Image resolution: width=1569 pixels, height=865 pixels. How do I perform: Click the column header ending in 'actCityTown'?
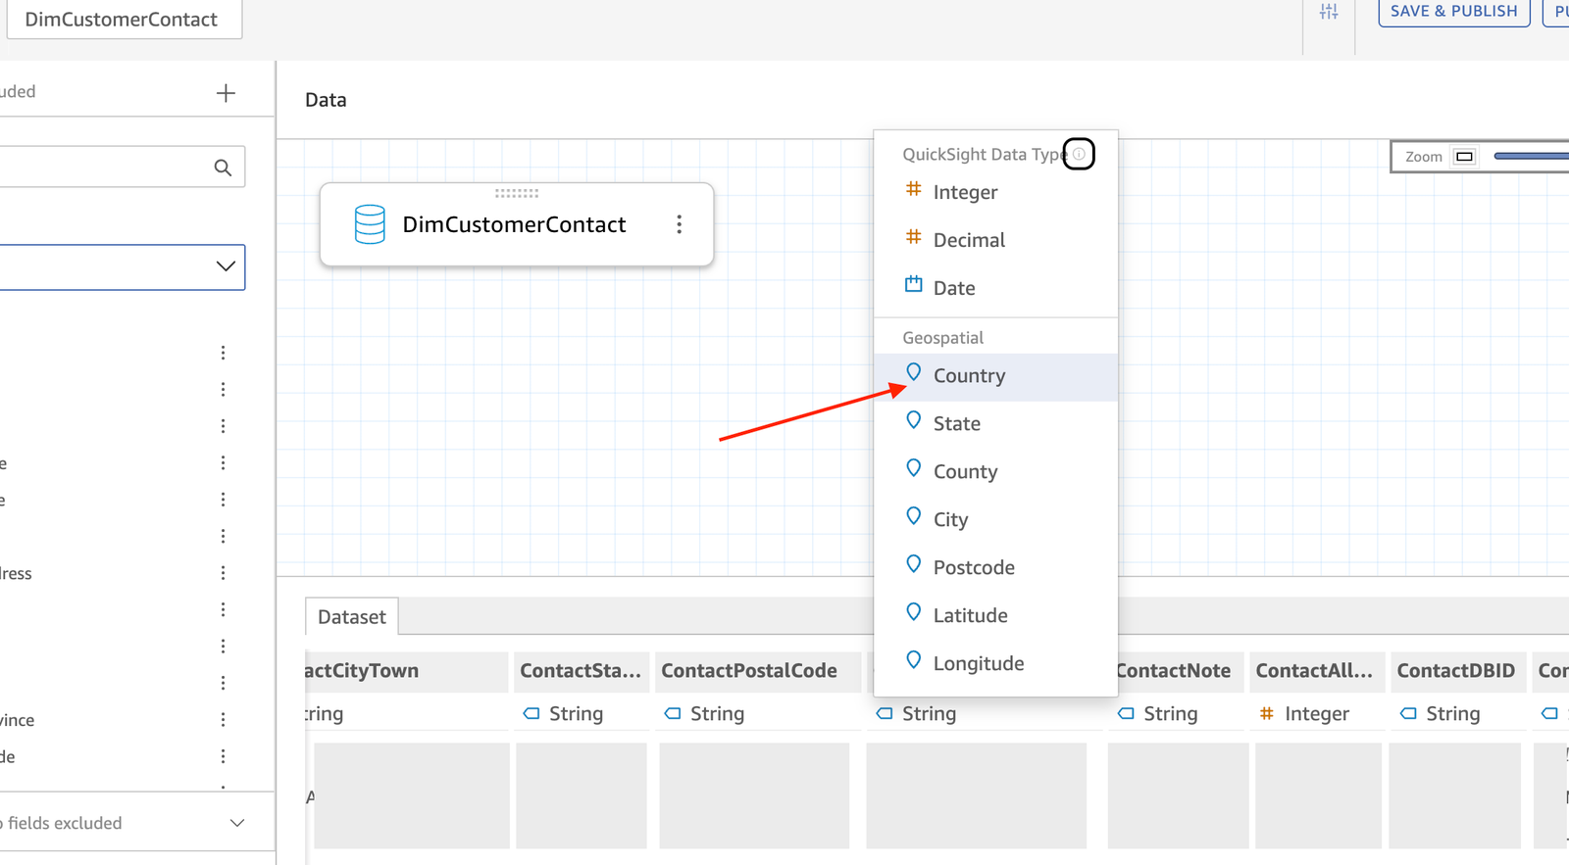pos(407,671)
